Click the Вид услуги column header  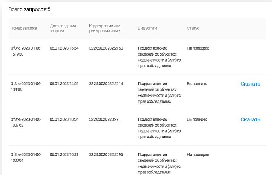(x=147, y=29)
